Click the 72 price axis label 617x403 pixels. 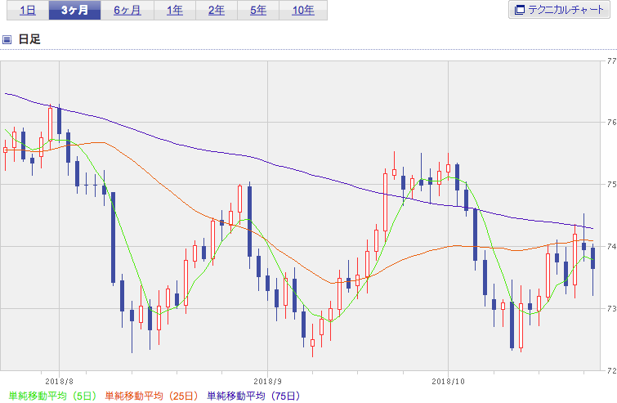point(611,370)
